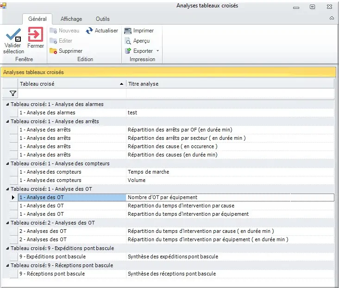Open the Exporter dropdown arrow
The image size is (339, 288).
[x=157, y=51]
